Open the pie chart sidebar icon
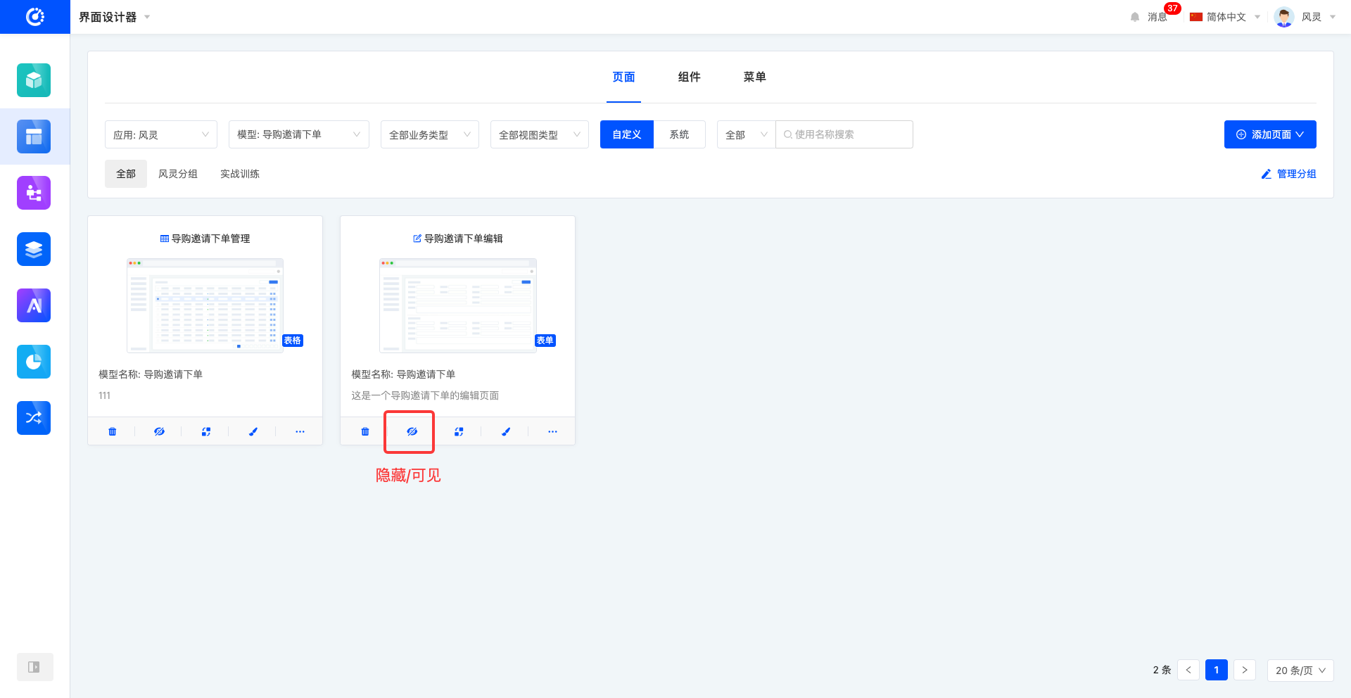Screen dimensions: 1351x698 [34, 362]
